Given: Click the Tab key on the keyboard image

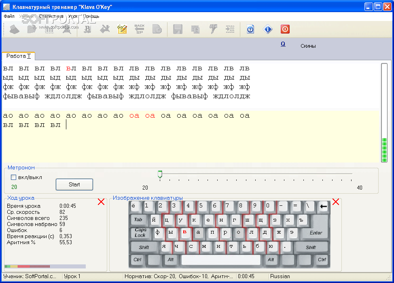Looking at the screenshot, I should [x=138, y=220].
